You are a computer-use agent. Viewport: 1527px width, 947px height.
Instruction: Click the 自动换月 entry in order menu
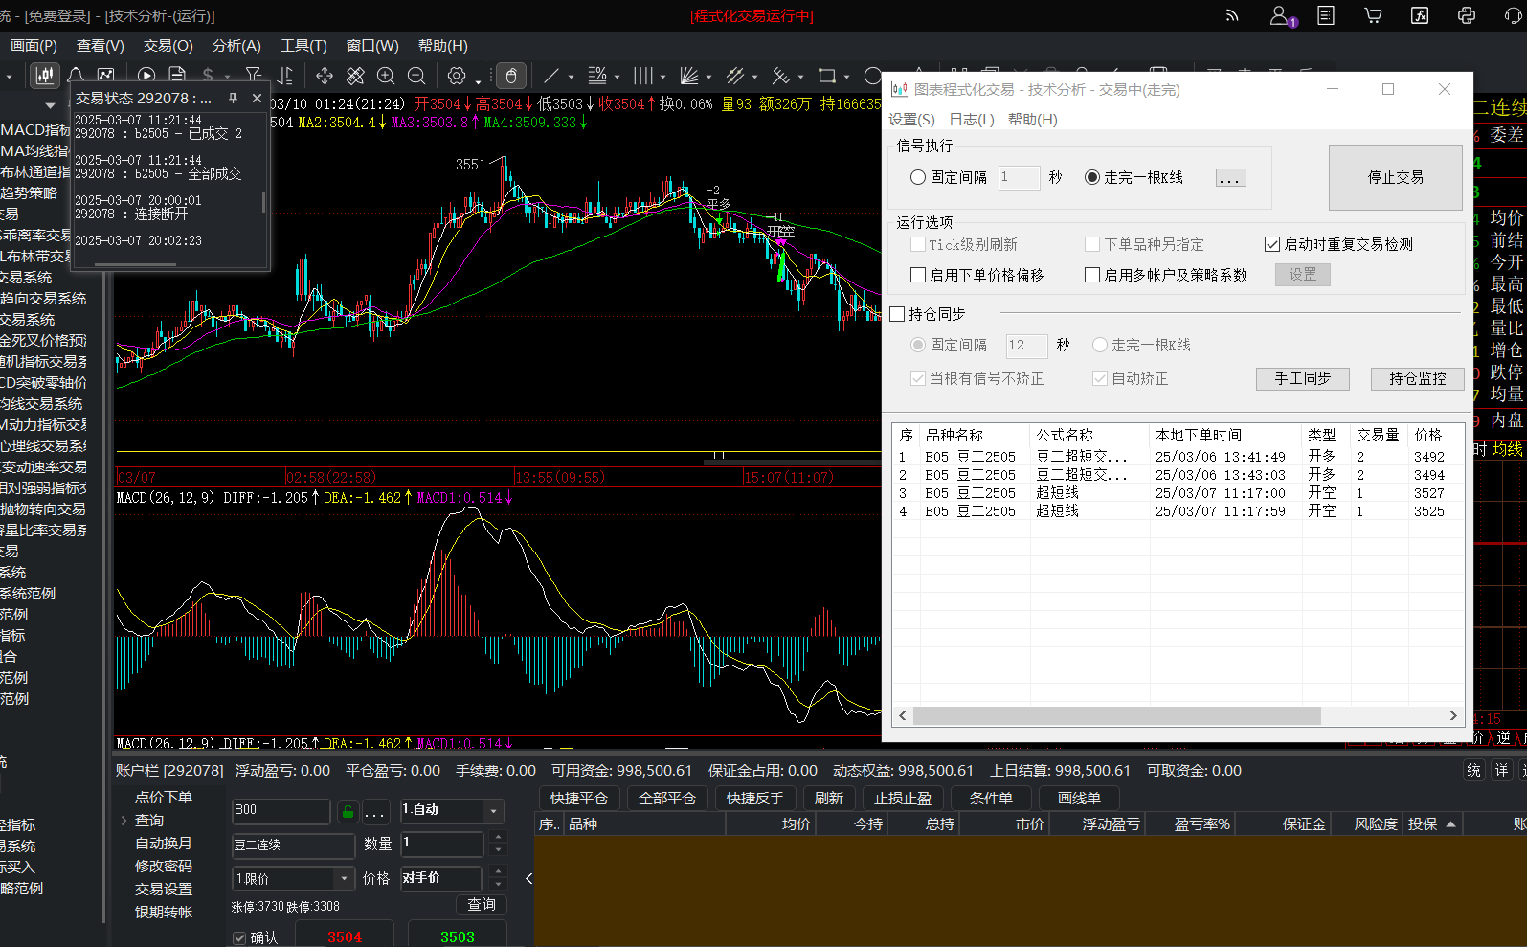[x=163, y=844]
